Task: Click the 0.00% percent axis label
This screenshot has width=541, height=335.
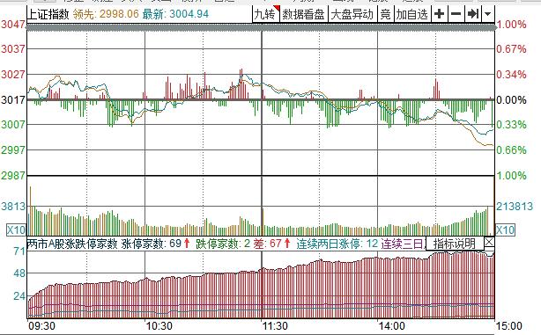Action: click(x=511, y=100)
